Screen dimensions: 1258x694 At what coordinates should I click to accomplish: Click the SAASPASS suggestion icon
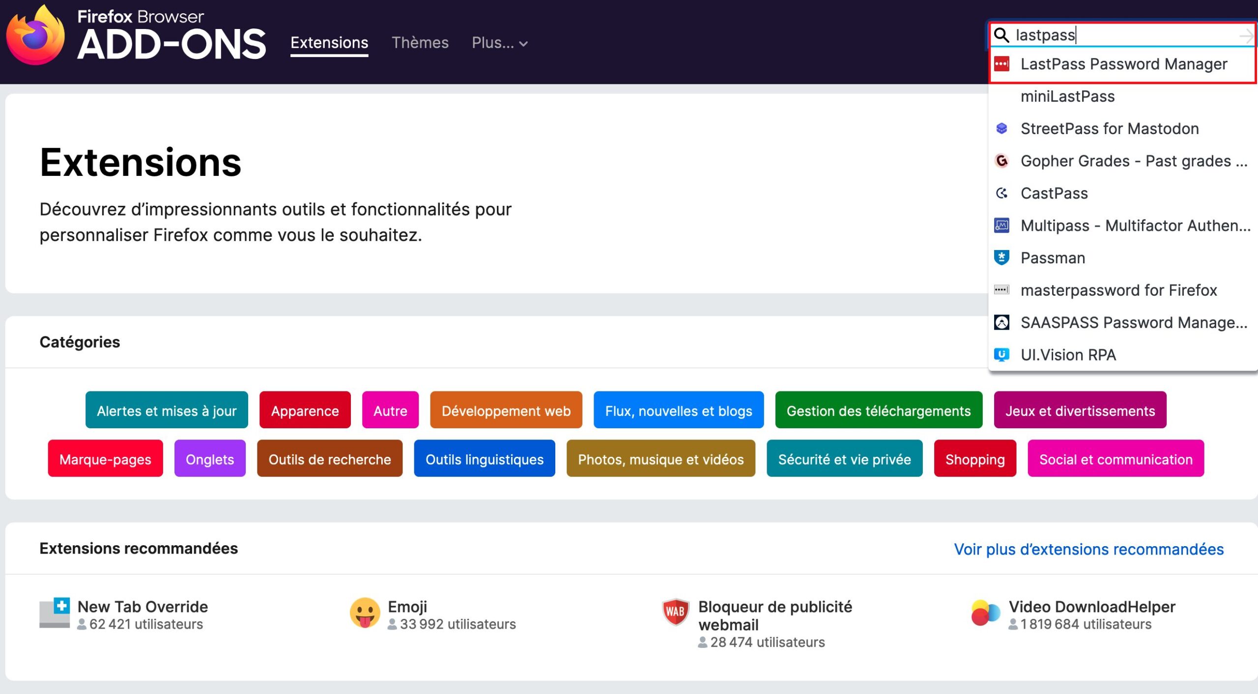[x=1001, y=323]
